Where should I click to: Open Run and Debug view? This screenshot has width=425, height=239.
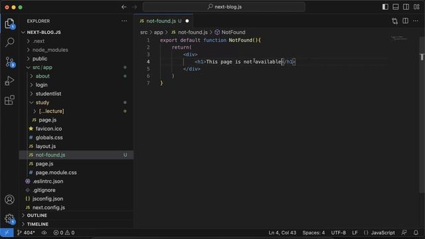9,81
